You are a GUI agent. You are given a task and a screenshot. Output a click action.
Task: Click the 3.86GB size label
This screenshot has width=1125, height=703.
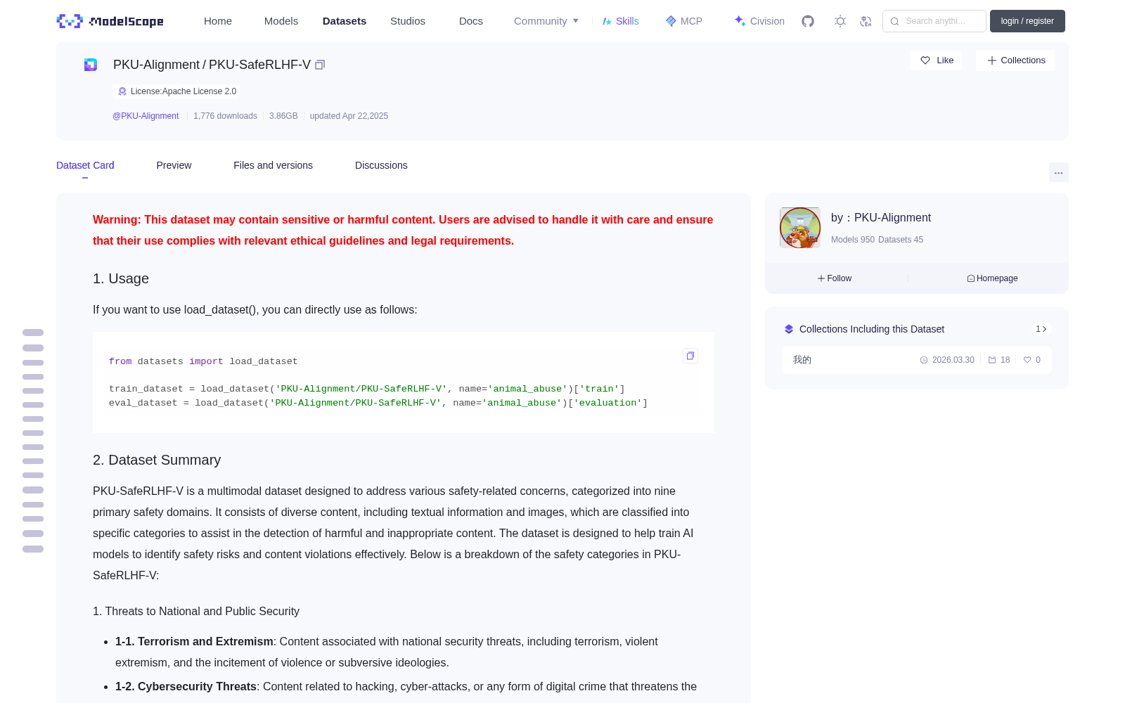tap(283, 116)
